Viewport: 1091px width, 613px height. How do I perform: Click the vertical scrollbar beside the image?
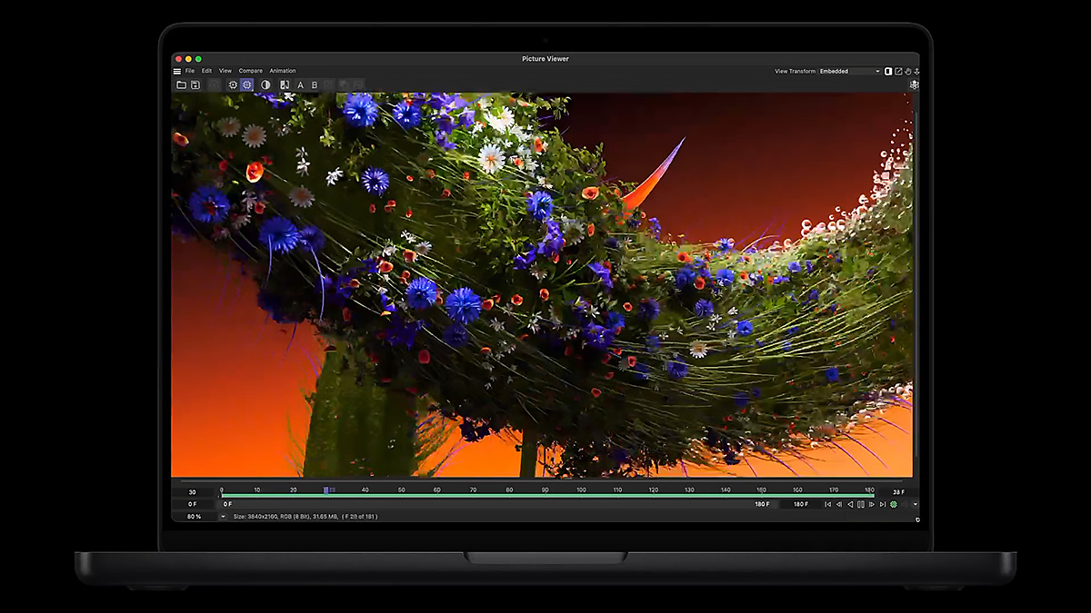tap(916, 283)
